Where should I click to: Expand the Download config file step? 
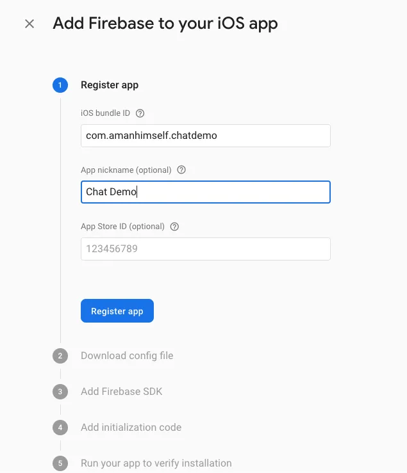127,356
